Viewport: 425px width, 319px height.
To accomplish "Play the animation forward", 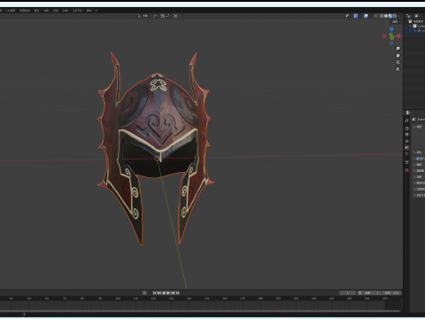I will pos(168,293).
